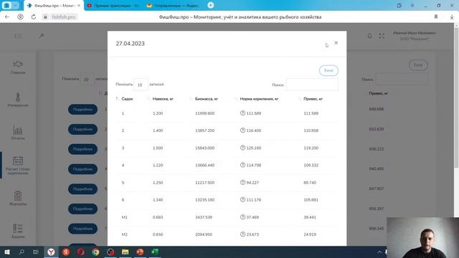Viewport: 459px width, 258px height.
Task: Open browser downloads arrow icon
Action: pyautogui.click(x=452, y=17)
